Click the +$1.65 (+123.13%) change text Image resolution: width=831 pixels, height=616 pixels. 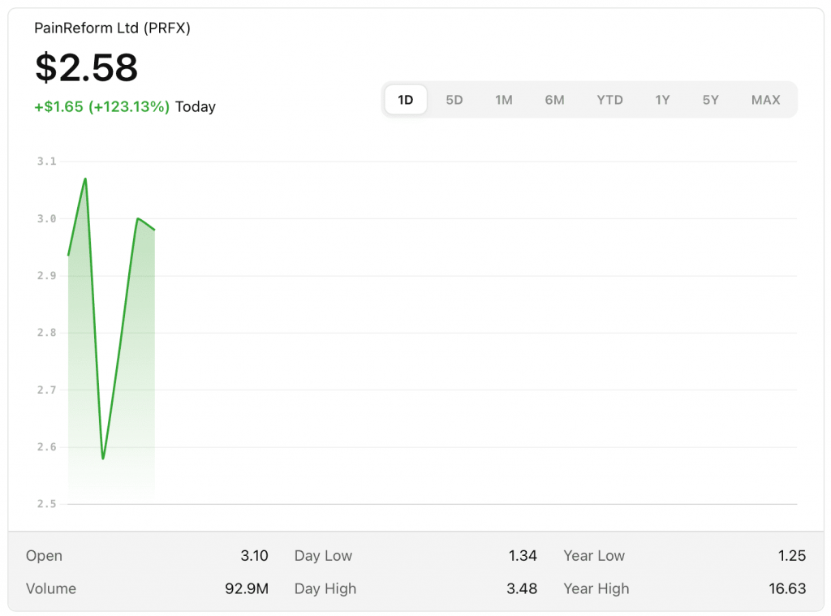(101, 107)
